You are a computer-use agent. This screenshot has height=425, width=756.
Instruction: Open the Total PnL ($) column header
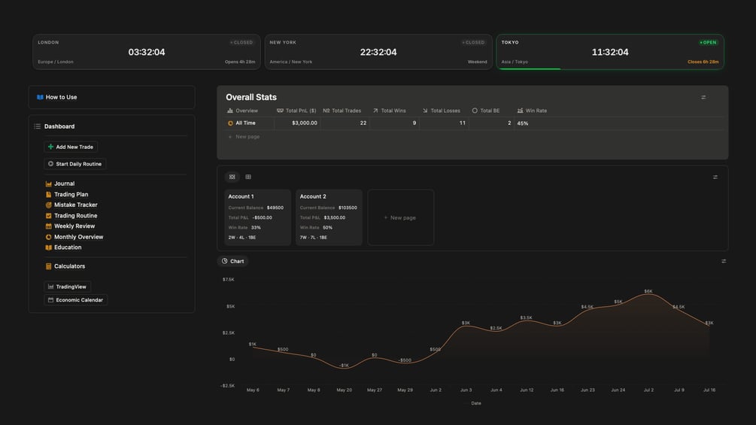296,111
